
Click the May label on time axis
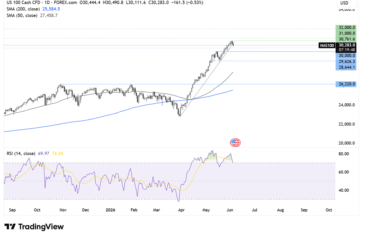206,210
